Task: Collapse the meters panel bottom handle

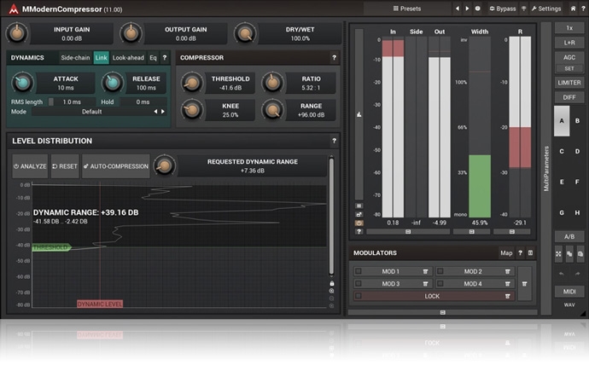Action: click(x=442, y=312)
